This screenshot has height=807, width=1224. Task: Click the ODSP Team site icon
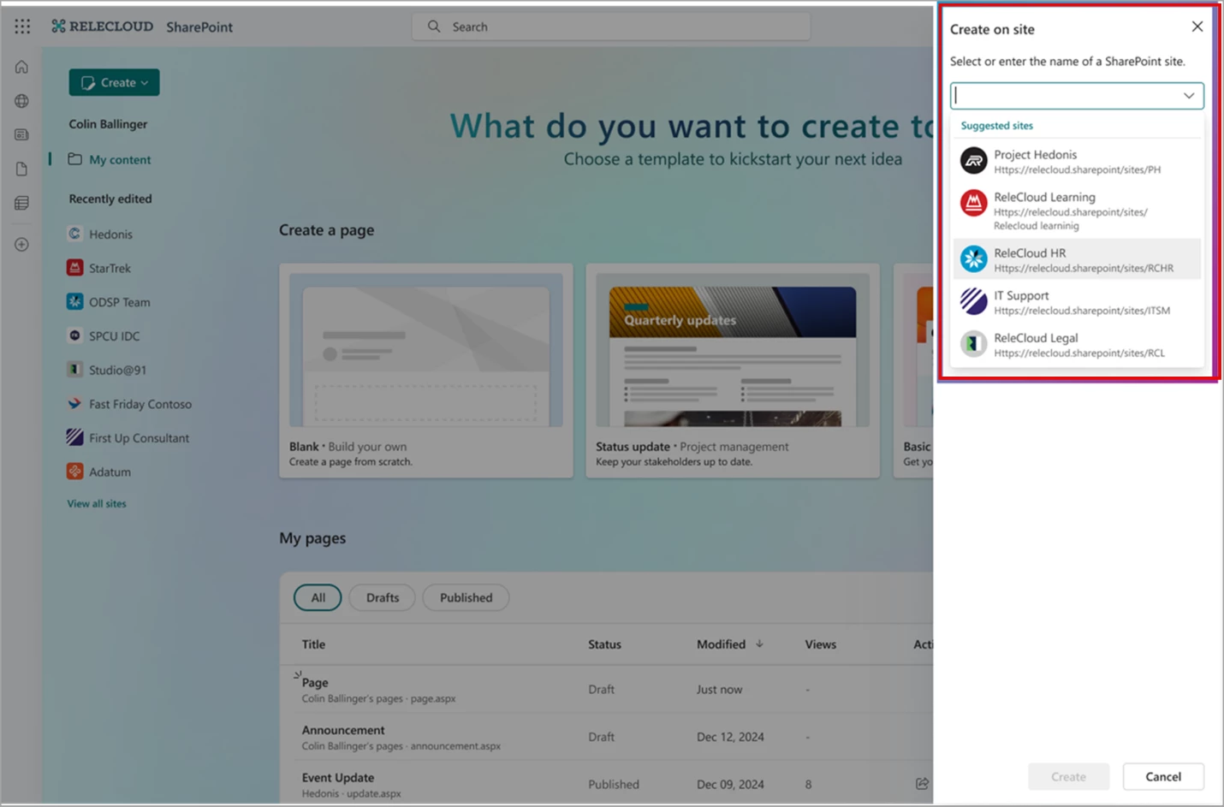[x=74, y=301]
